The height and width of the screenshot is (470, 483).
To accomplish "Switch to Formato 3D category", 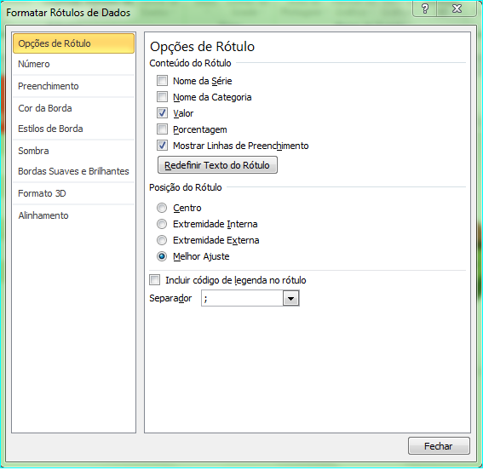I will point(73,193).
